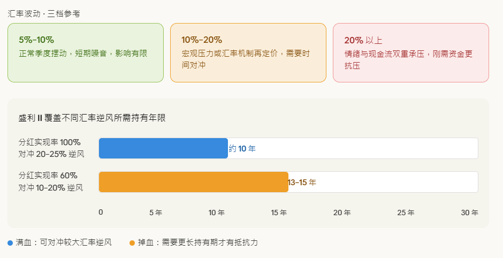The width and height of the screenshot is (503, 258).
Task: Click the 20 年 axis tick label
Action: [x=342, y=213]
